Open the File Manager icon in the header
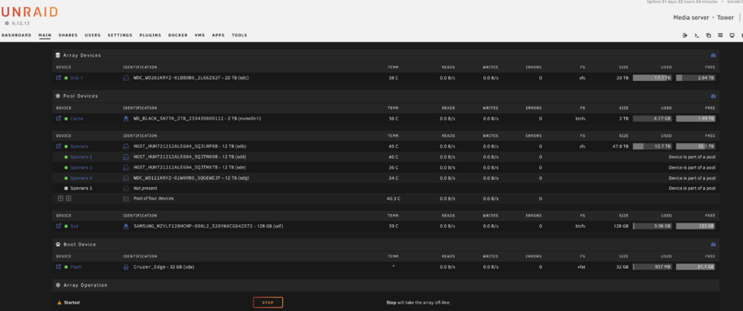 (708, 36)
